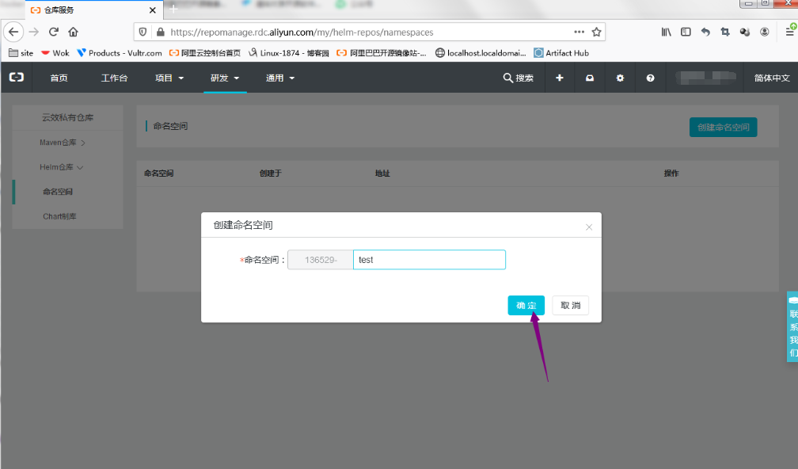Cancel the dialog with 取消
This screenshot has width=798, height=469.
click(x=571, y=306)
